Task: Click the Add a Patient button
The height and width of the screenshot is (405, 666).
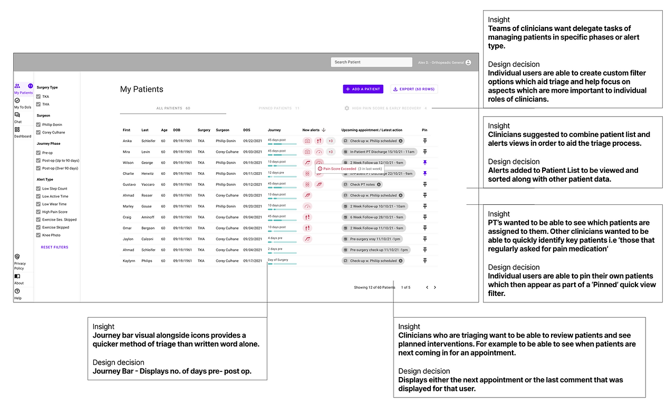Action: pyautogui.click(x=363, y=89)
